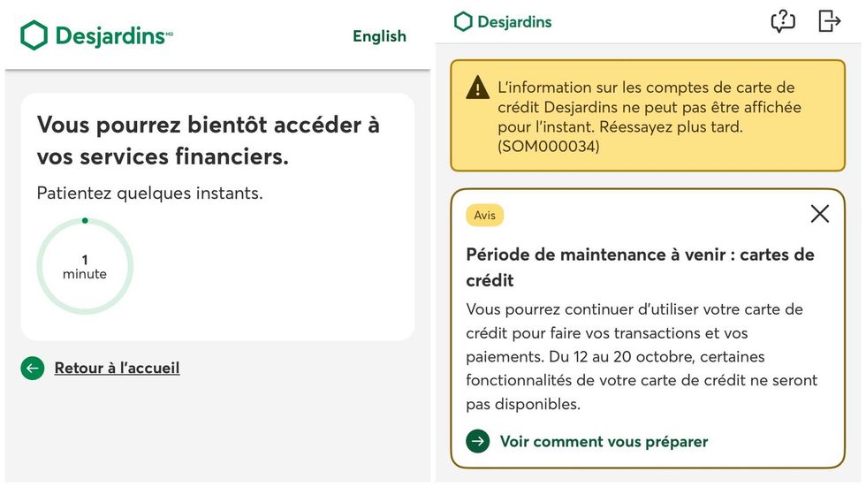Click the green back arrow circle icon
This screenshot has width=866, height=487.
(33, 369)
